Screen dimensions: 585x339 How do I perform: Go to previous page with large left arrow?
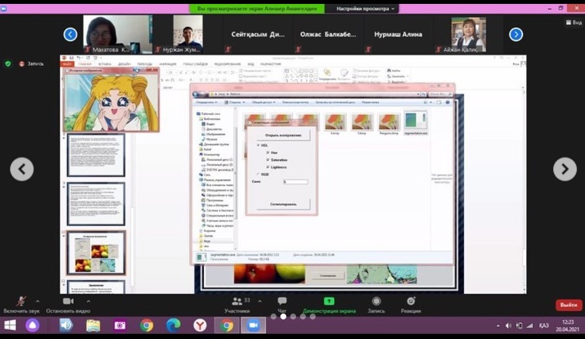22,169
